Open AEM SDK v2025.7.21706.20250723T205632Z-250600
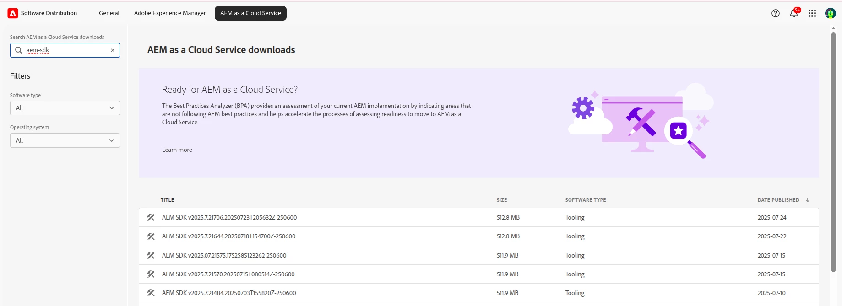Viewport: 842px width, 306px height. pyautogui.click(x=229, y=217)
